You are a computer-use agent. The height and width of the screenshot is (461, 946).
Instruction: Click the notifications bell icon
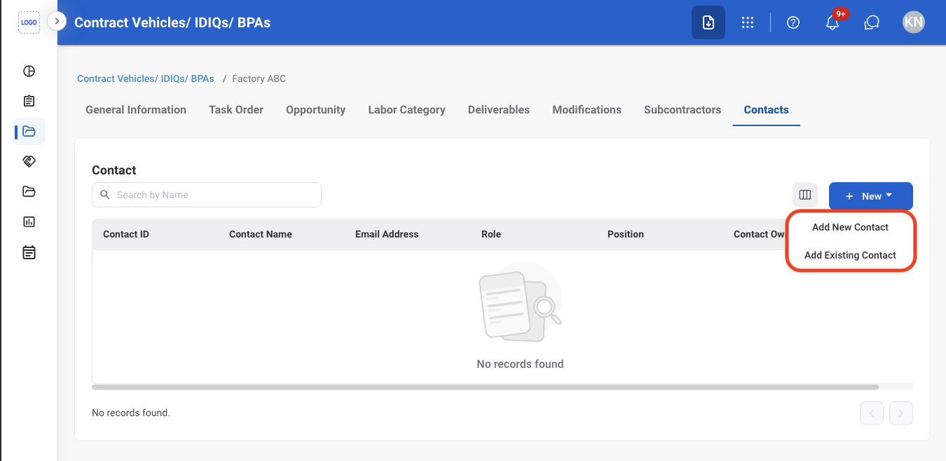832,22
